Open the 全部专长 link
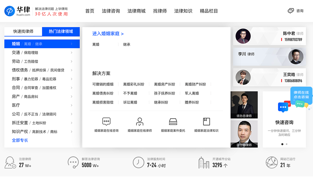The width and height of the screenshot is (313, 179). tap(20, 140)
